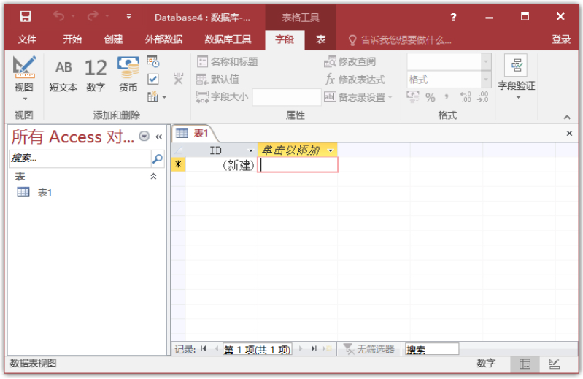Click the 无筛选器 filter indicator
583x379 pixels.
pyautogui.click(x=368, y=349)
